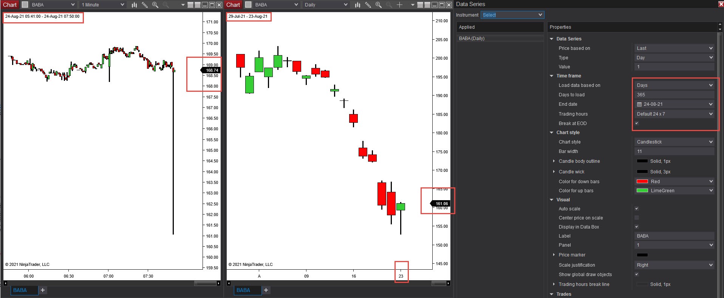Open Trading hours dropdown
724x298 pixels.
point(674,114)
